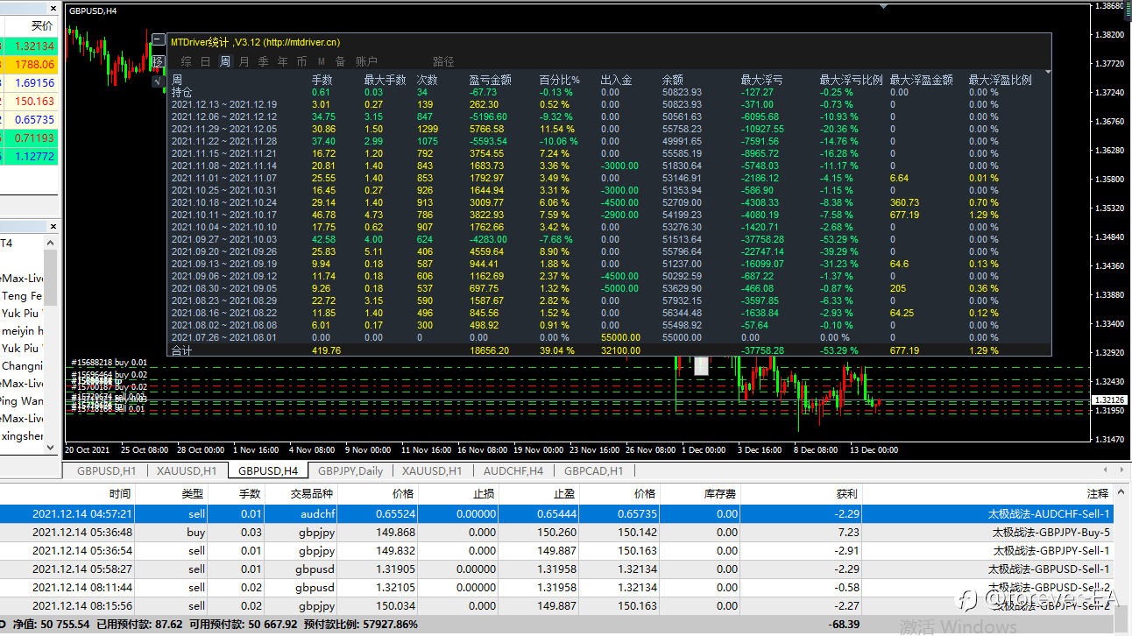Image resolution: width=1132 pixels, height=636 pixels.
Task: Select the 月 monthly statistics period
Action: point(244,61)
